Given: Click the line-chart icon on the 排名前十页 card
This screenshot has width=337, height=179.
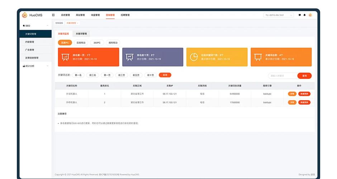Looking at the screenshot, I should 129,57.
